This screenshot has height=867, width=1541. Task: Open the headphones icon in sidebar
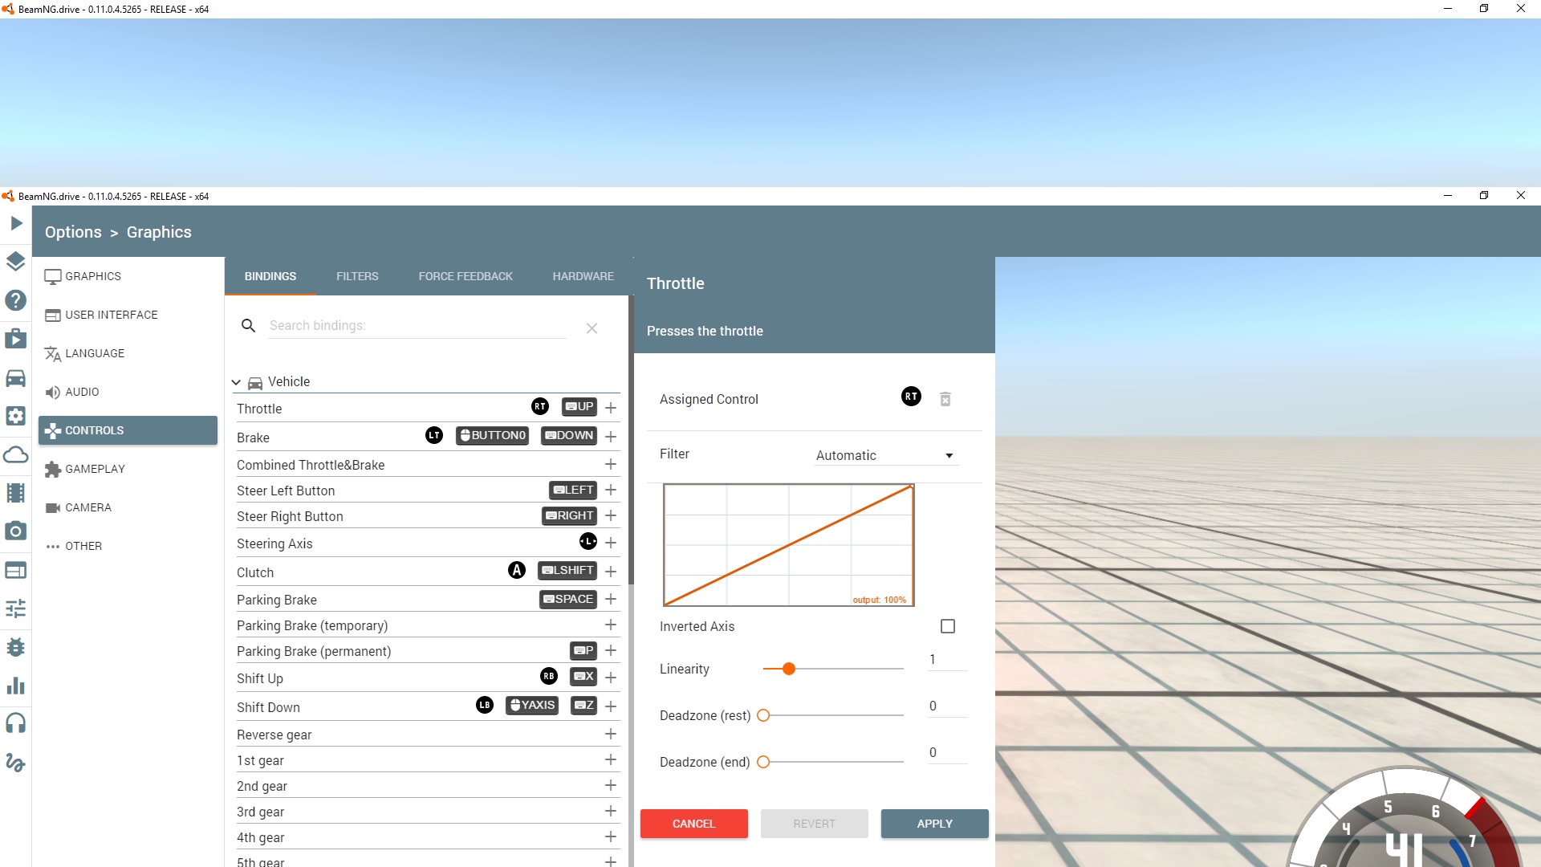16,724
